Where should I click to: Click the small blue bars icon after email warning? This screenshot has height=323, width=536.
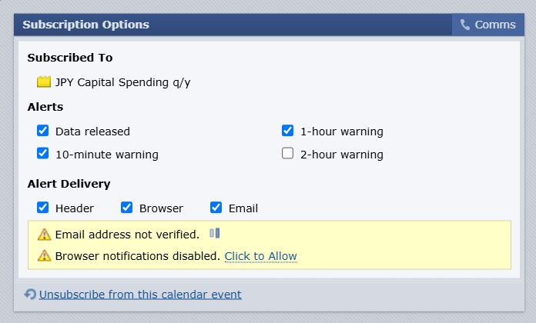(215, 233)
